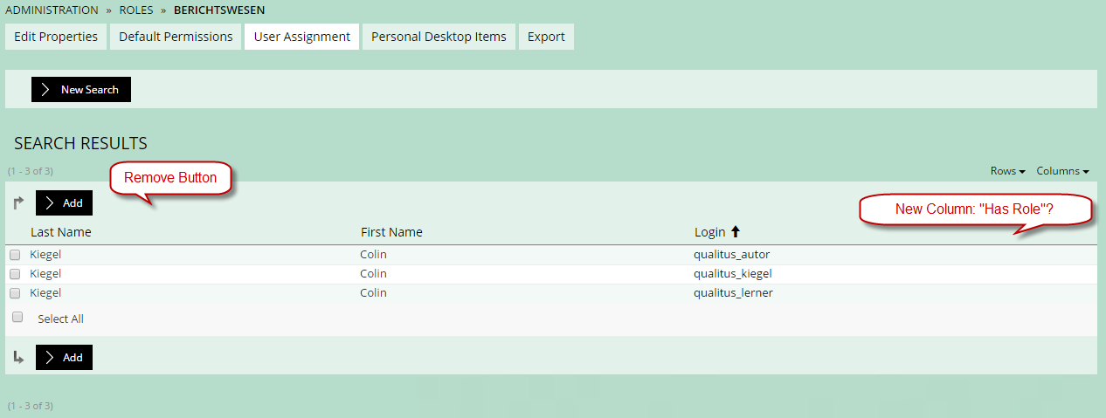Open the Rows dropdown

(x=1007, y=171)
